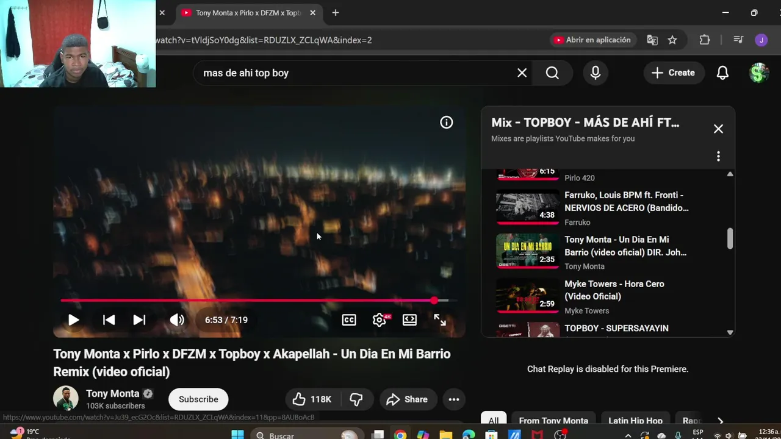This screenshot has width=781, height=439.
Task: Search with your voice microphone
Action: (596, 73)
